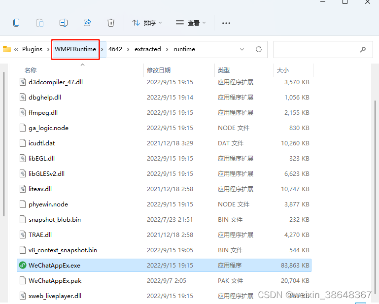Click the Rename icon in toolbar
Image resolution: width=379 pixels, height=304 pixels.
point(64,23)
